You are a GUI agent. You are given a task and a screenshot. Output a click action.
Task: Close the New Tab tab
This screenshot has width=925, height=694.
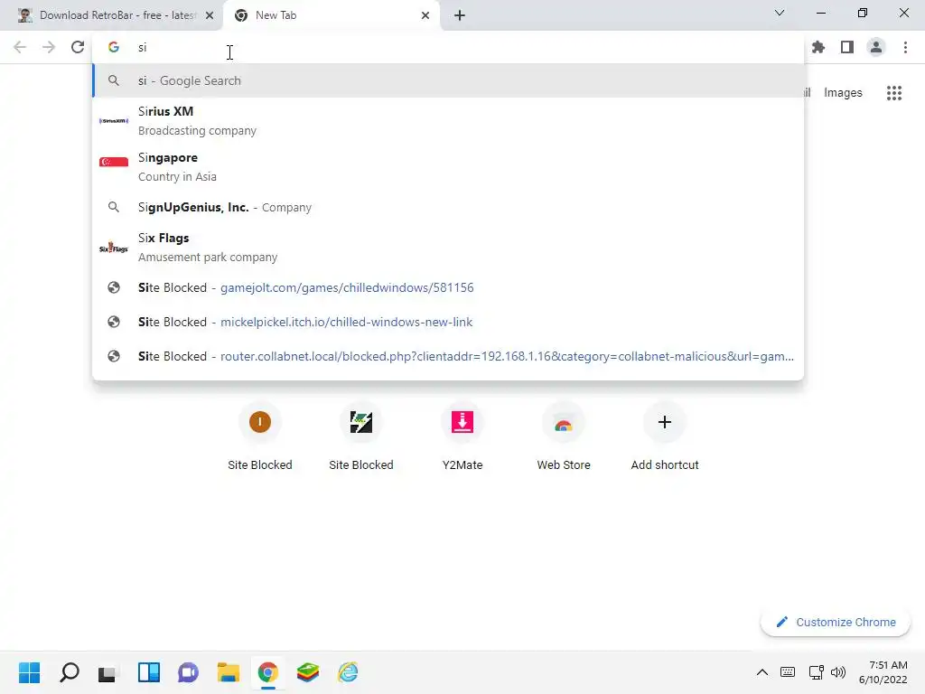point(425,15)
